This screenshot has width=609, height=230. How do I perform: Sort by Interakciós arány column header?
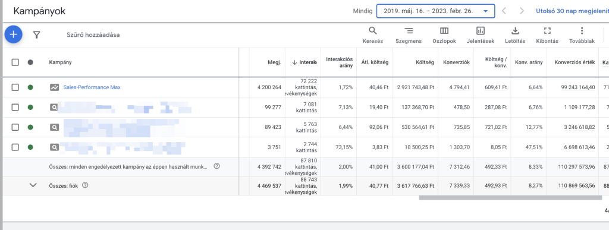pos(340,62)
